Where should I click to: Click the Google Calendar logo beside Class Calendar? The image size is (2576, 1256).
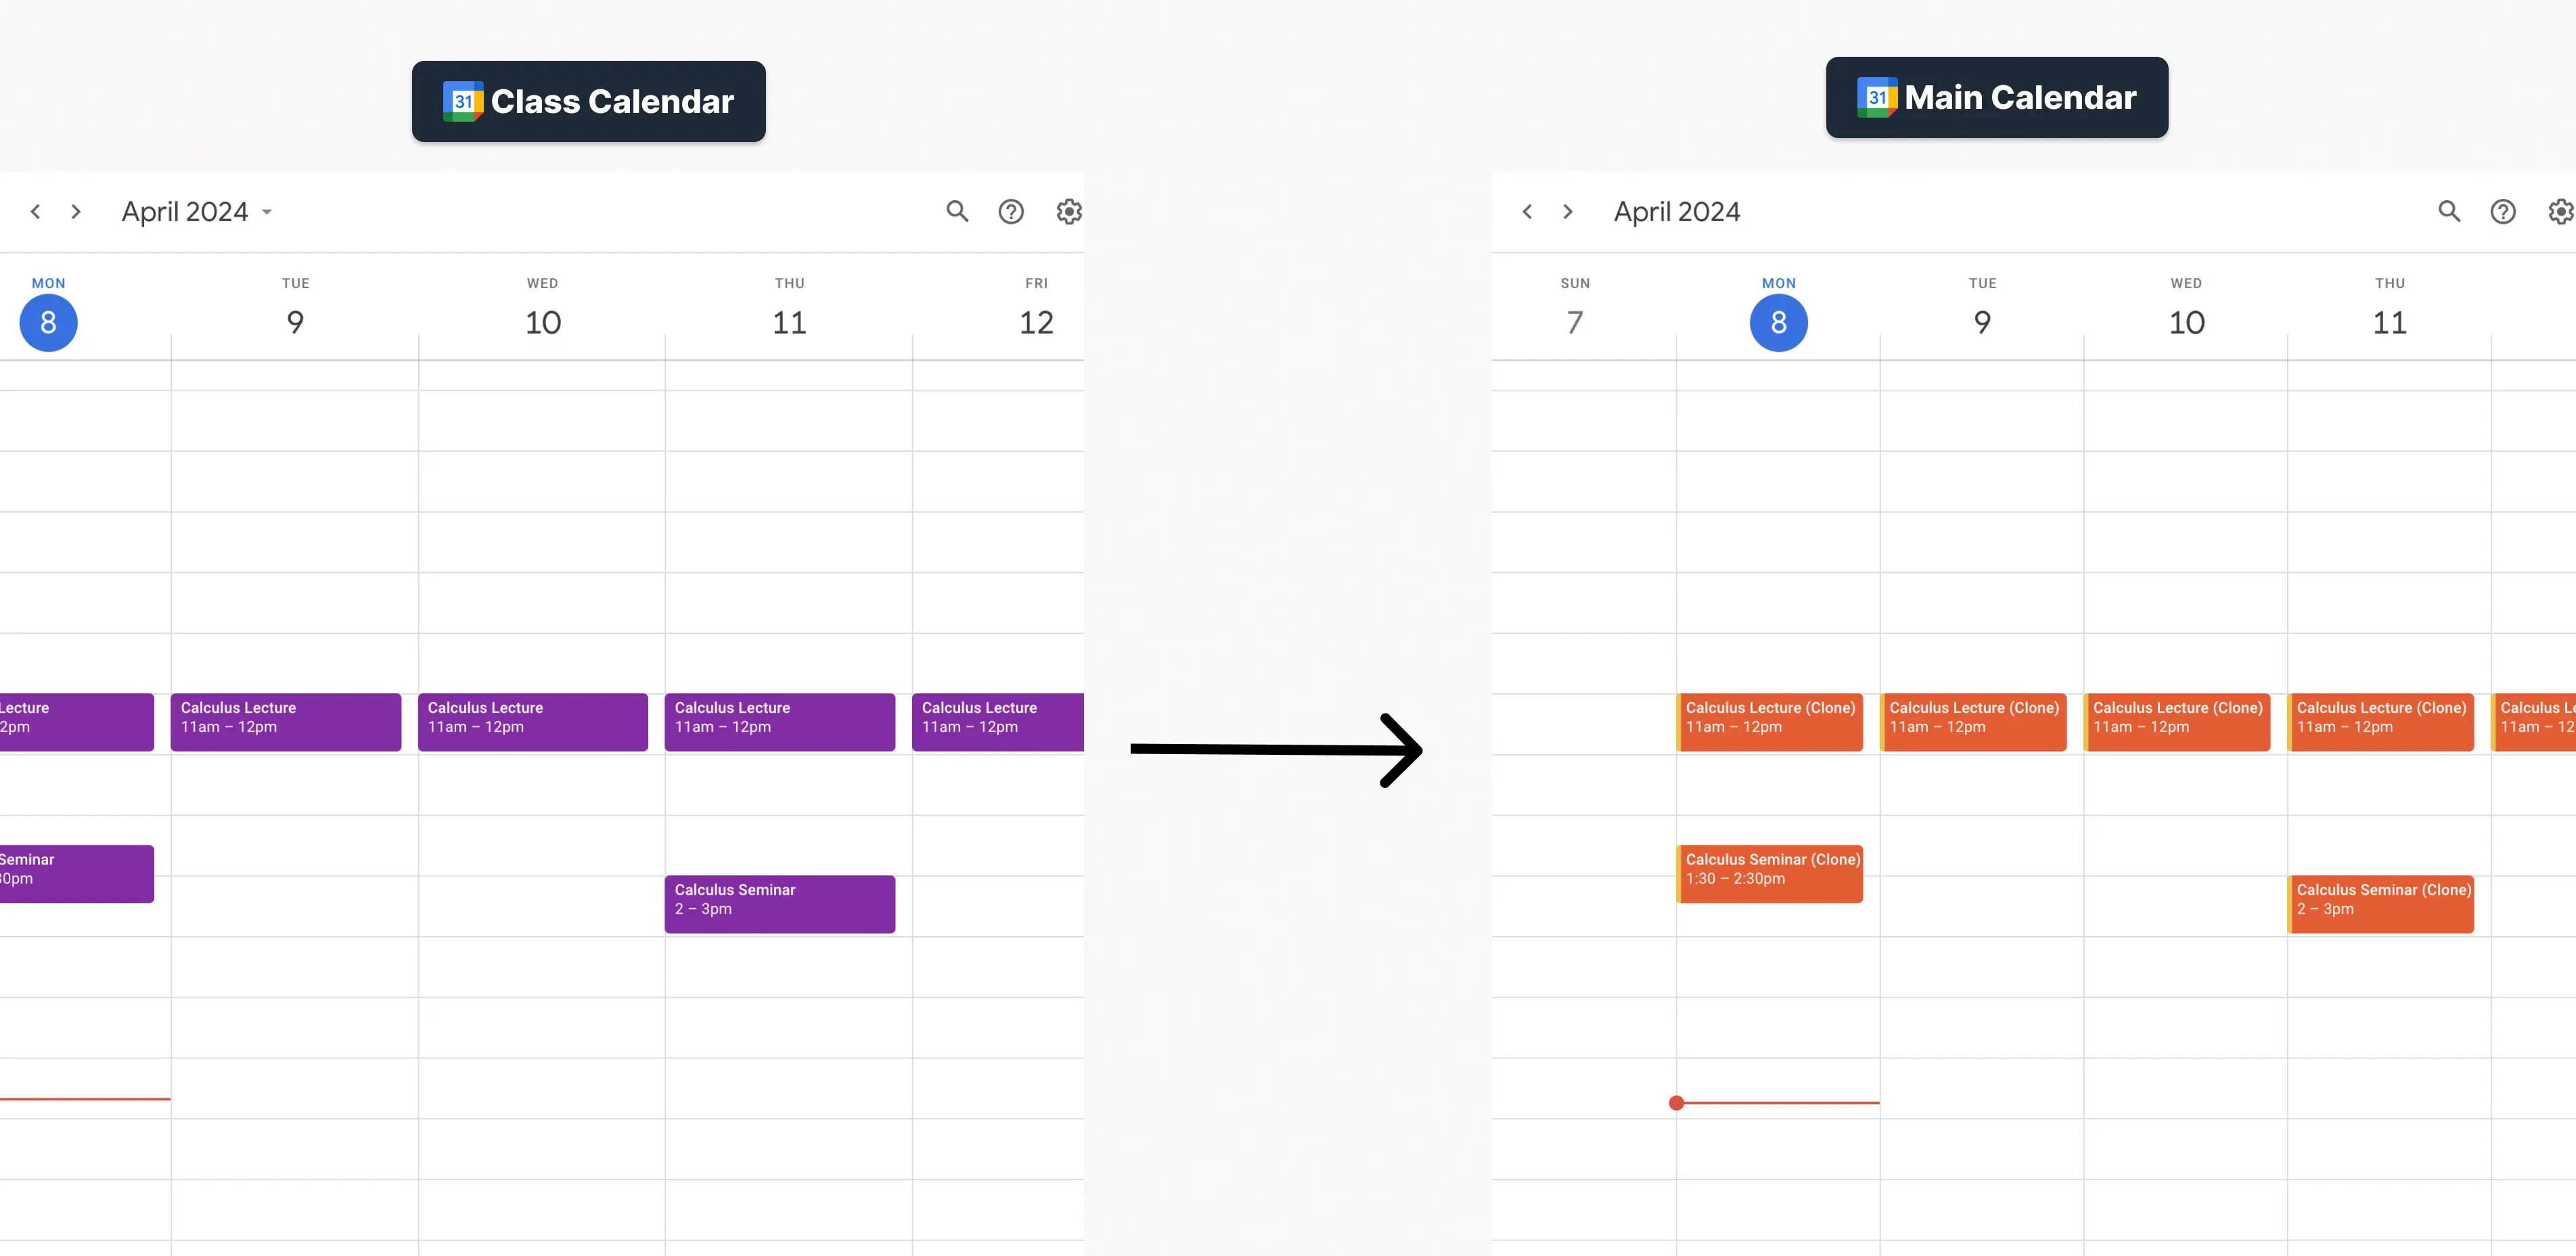[464, 100]
